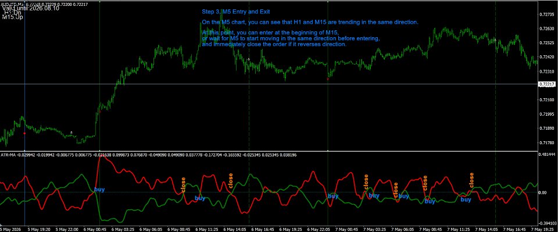Viewport: 558px width, 232px height.
Task: Click the '6 May 16:45' time axis label
Action: [x=262, y=229]
